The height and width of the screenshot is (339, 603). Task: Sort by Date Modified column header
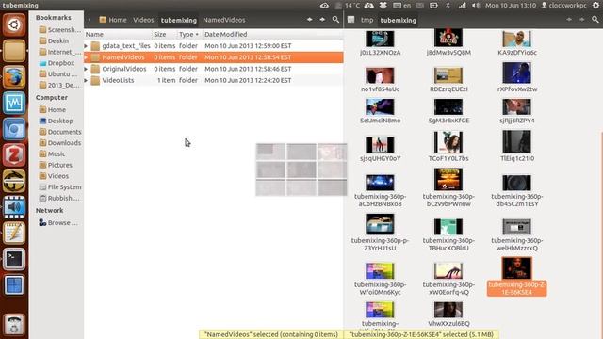click(272, 34)
